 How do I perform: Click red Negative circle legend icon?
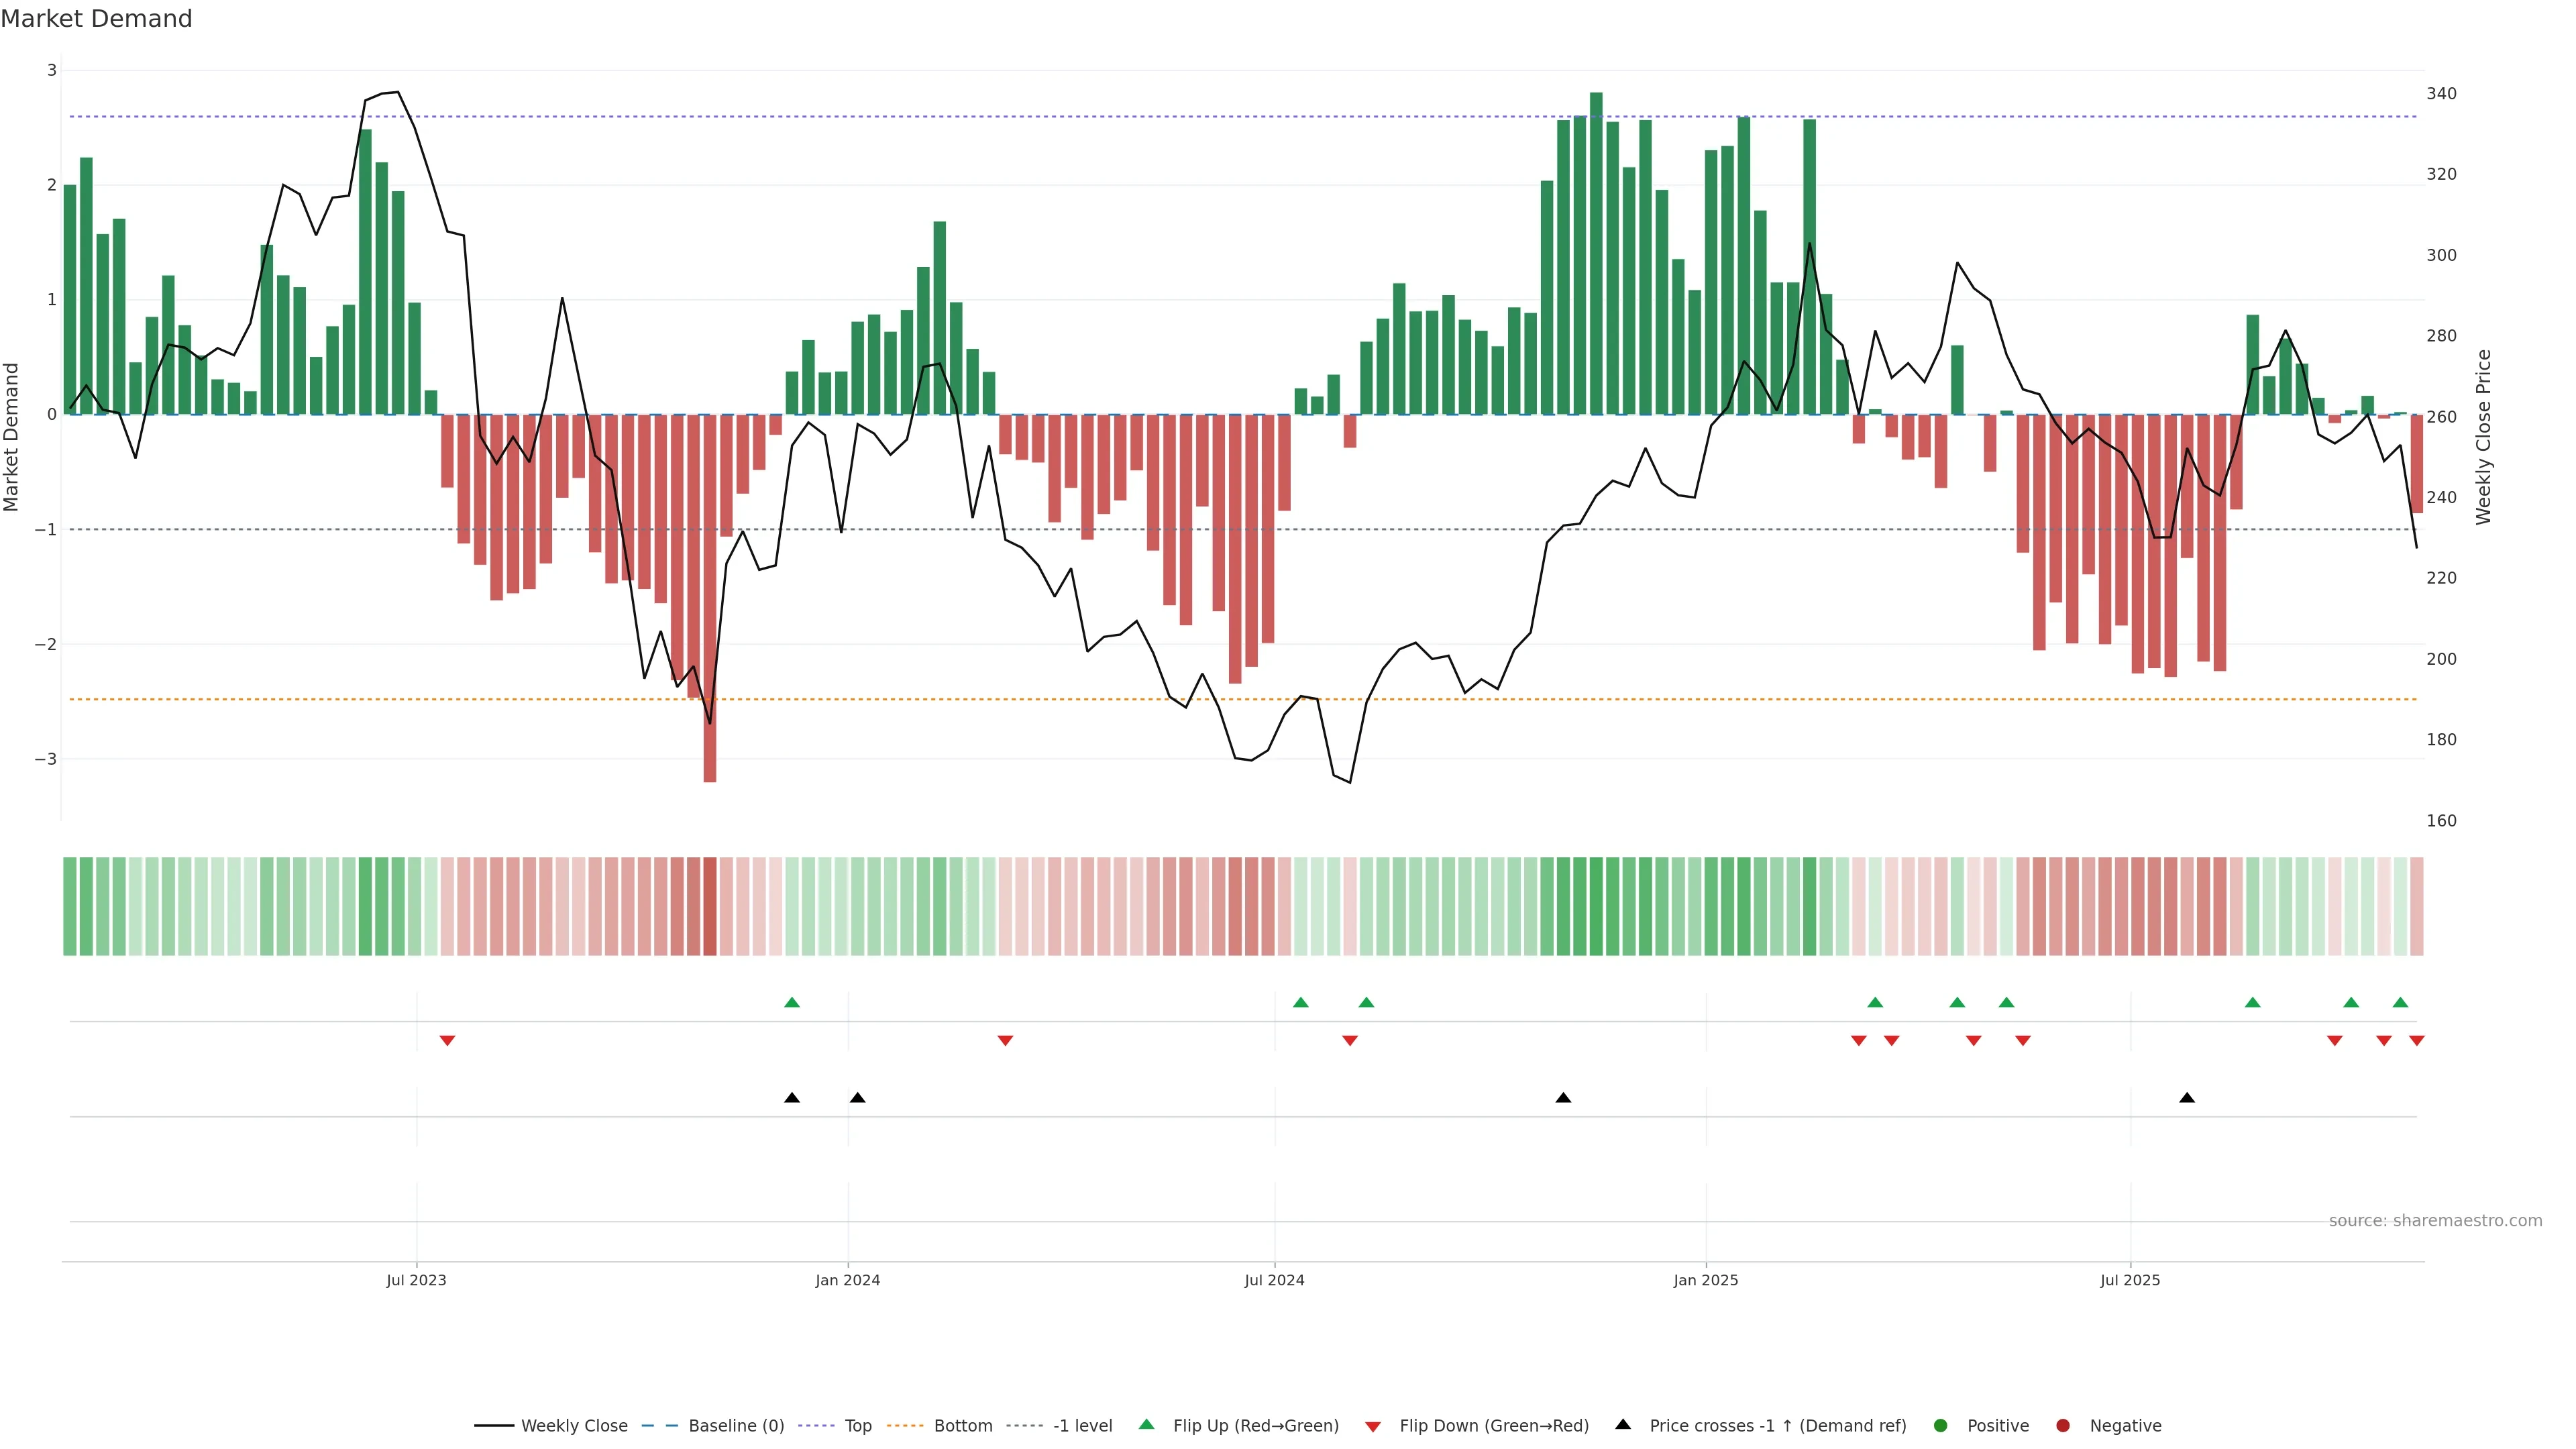click(2063, 1426)
